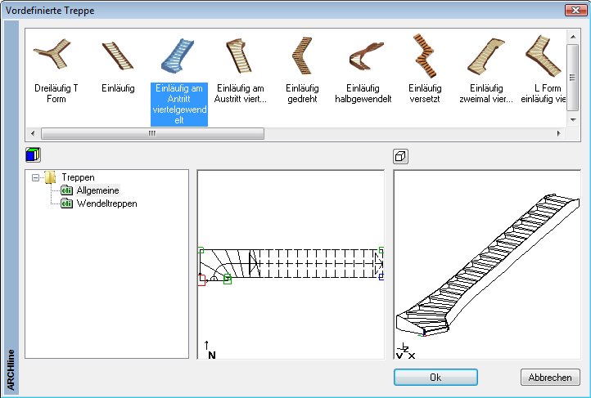Click the vertical scrollbar down arrow
Screen dimensions: 591x398
click(573, 120)
